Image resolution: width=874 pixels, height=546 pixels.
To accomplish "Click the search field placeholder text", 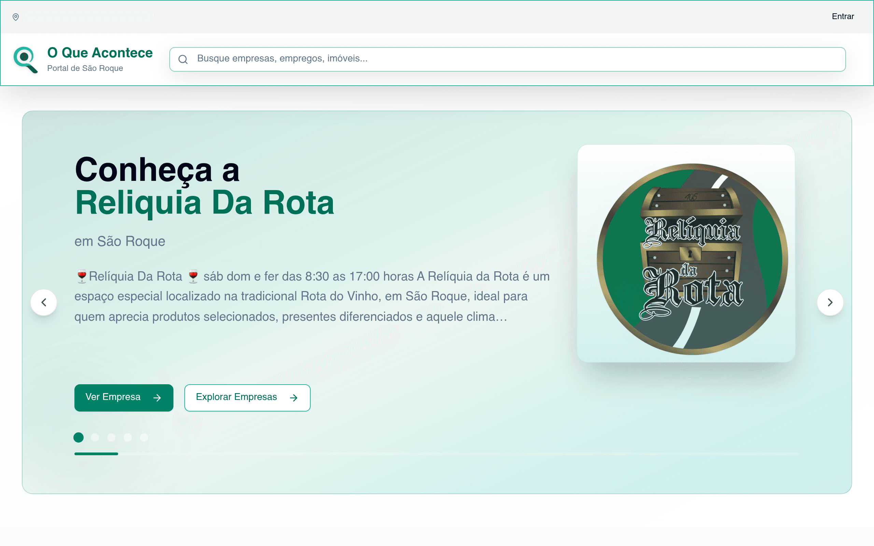I will coord(282,59).
